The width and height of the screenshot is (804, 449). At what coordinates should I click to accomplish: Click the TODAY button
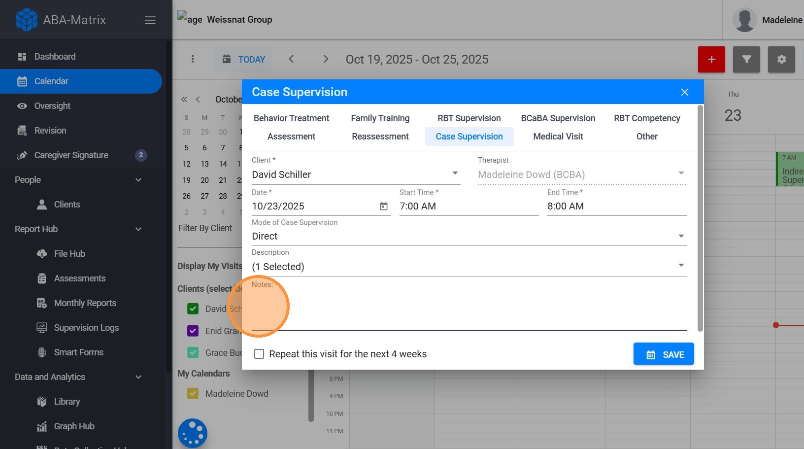[244, 60]
